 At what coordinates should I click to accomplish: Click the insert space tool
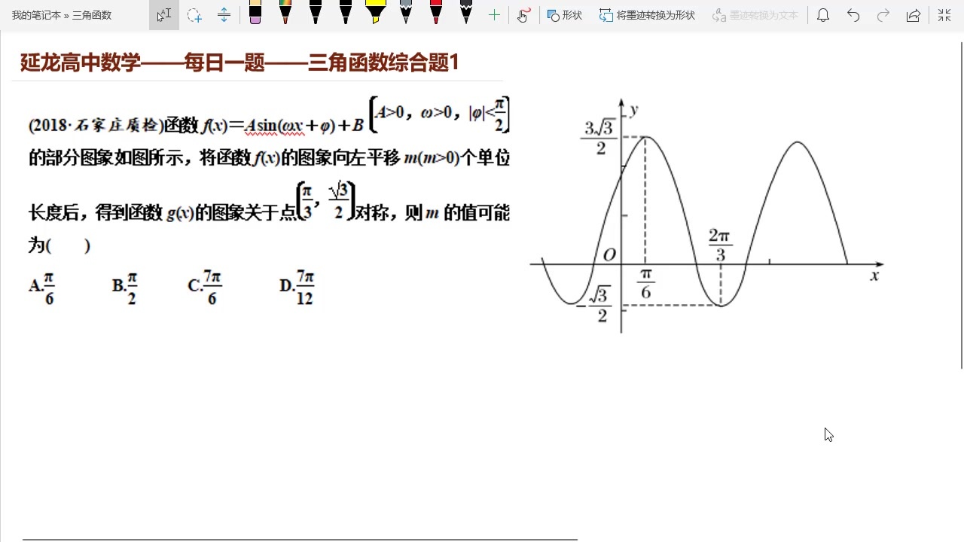pyautogui.click(x=224, y=15)
